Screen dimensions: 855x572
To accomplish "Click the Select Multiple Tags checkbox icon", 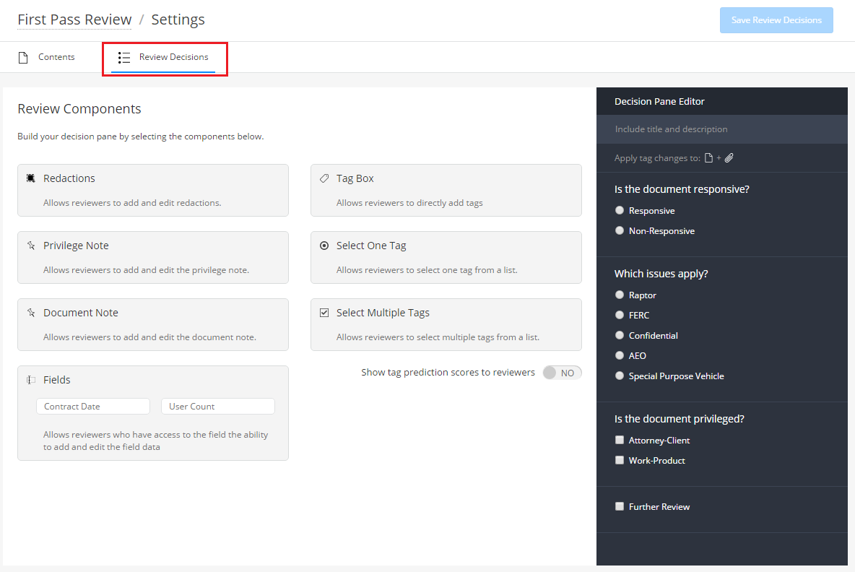I will 324,313.
